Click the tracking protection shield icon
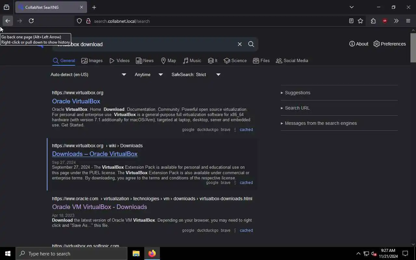 tap(79, 21)
